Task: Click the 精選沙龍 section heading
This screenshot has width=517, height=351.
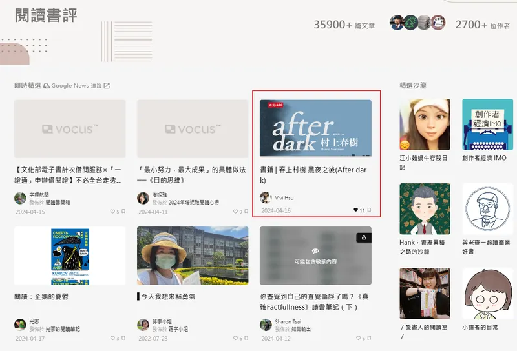Action: (x=413, y=86)
